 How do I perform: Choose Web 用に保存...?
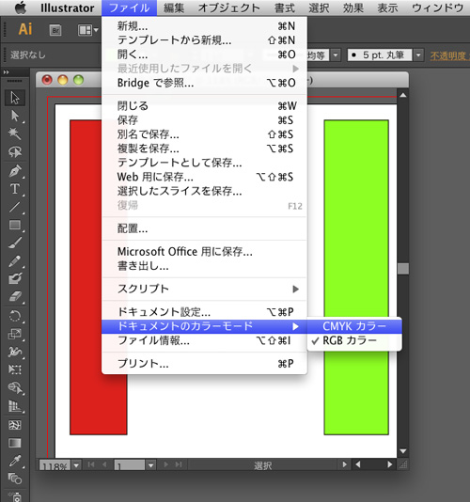(x=204, y=177)
